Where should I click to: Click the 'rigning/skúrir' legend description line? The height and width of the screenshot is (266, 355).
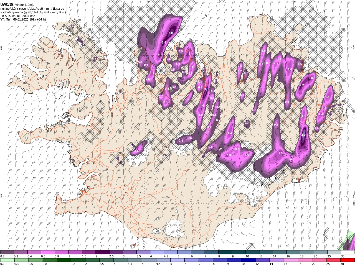[x=32, y=9]
